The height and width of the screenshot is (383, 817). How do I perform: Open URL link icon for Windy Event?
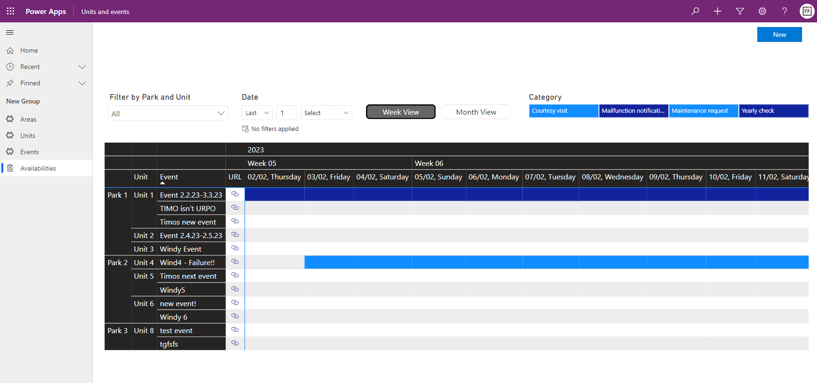point(235,248)
